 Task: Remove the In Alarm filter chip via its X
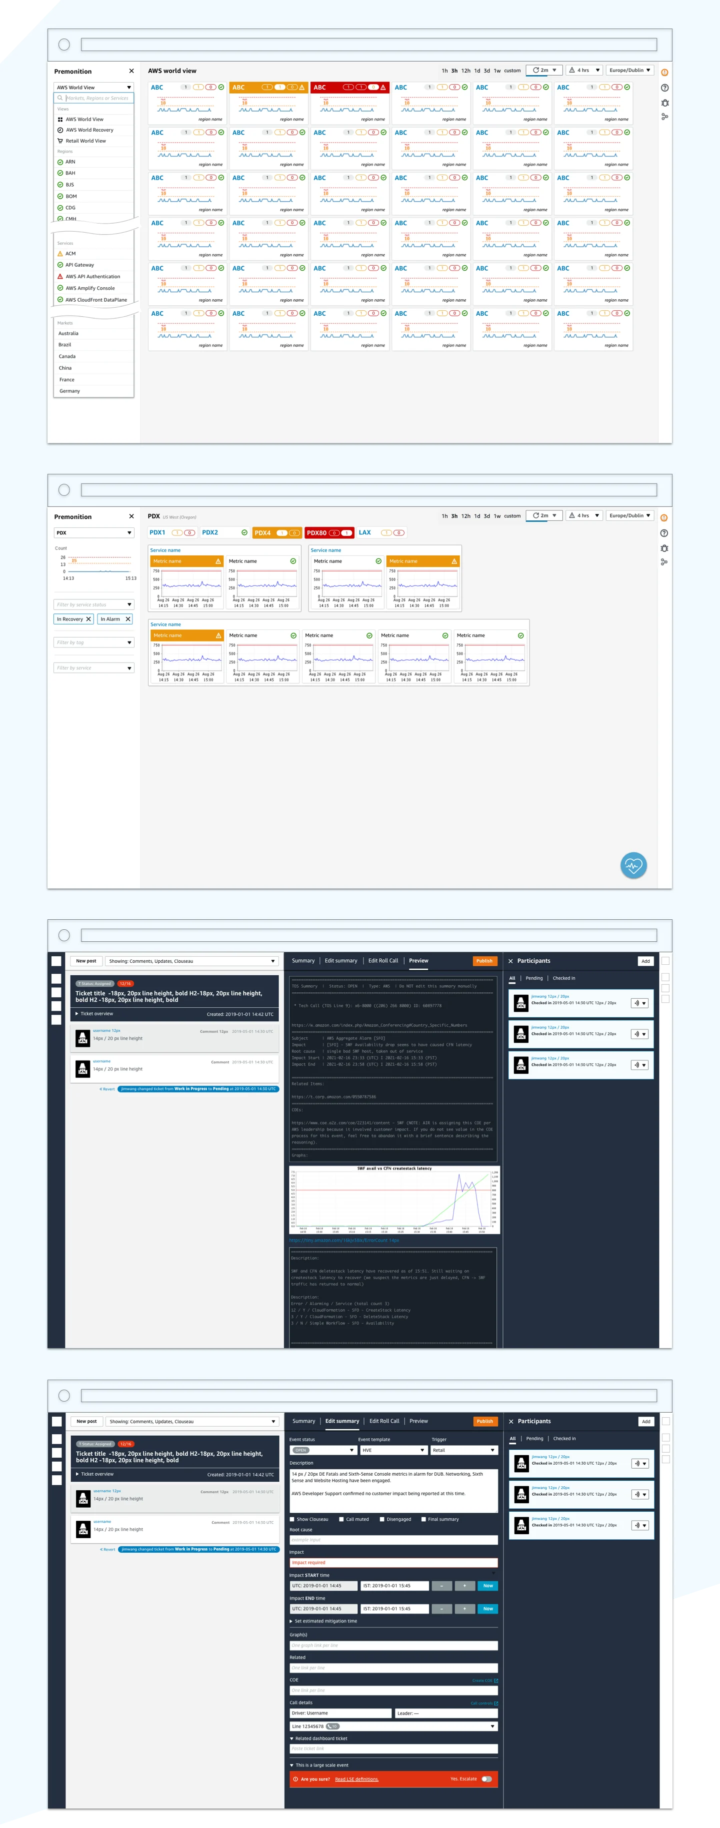(127, 619)
